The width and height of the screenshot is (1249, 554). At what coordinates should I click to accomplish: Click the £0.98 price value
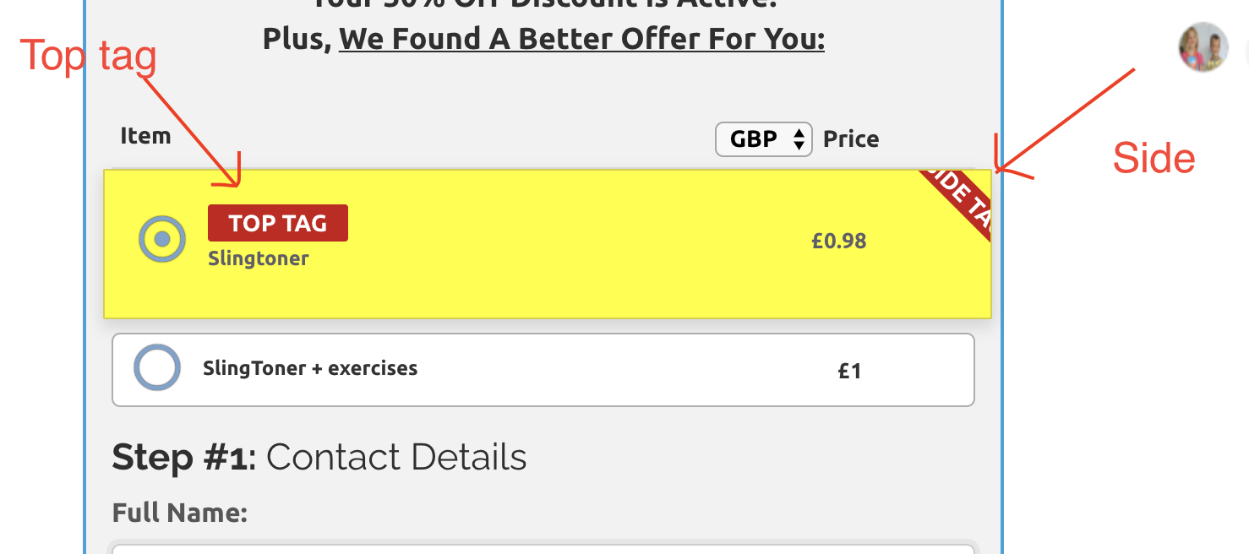(x=838, y=241)
